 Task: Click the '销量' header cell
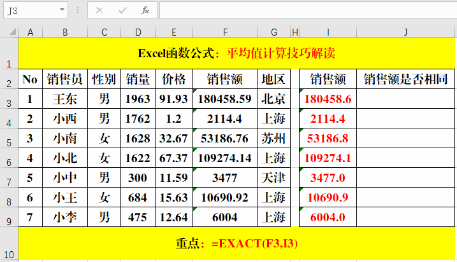[x=138, y=79]
